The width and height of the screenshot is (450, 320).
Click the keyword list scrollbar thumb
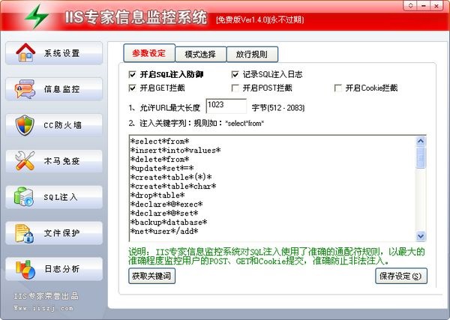[421, 157]
